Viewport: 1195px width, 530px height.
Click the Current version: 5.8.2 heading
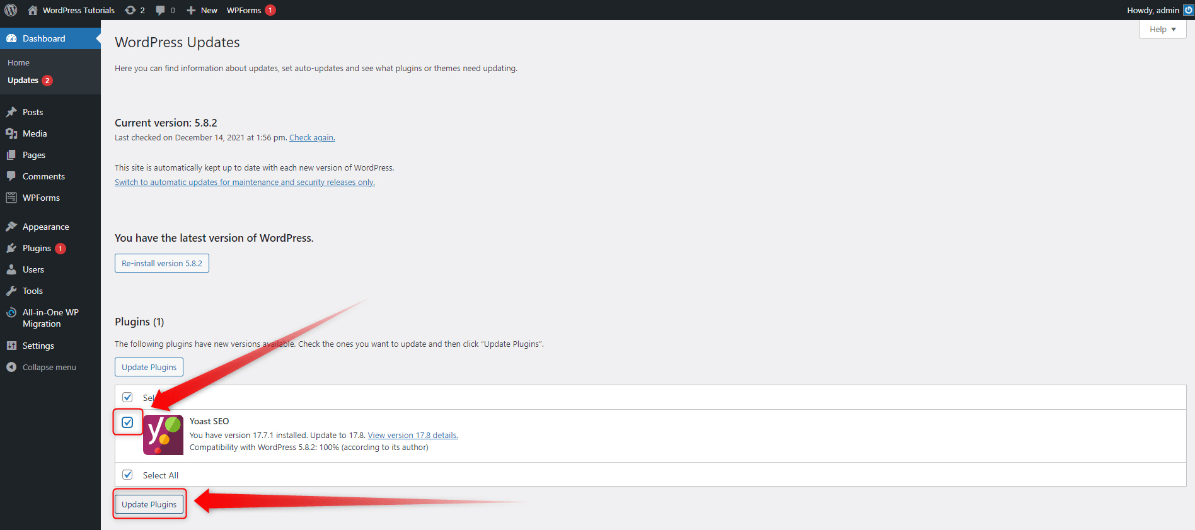[166, 123]
